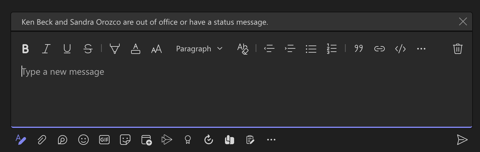
Task: Expand the Paragraph style dropdown
Action: (x=199, y=49)
